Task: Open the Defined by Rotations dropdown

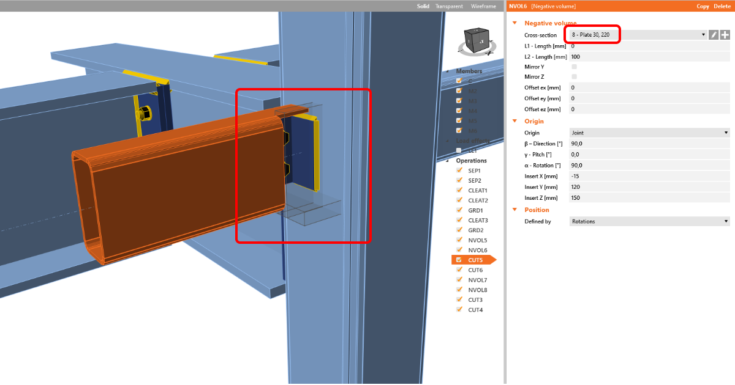Action: click(649, 221)
